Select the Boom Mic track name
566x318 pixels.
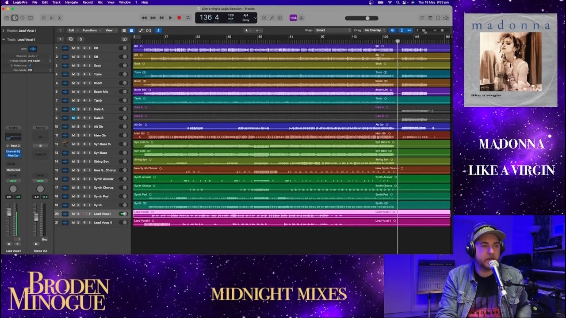[x=101, y=92]
